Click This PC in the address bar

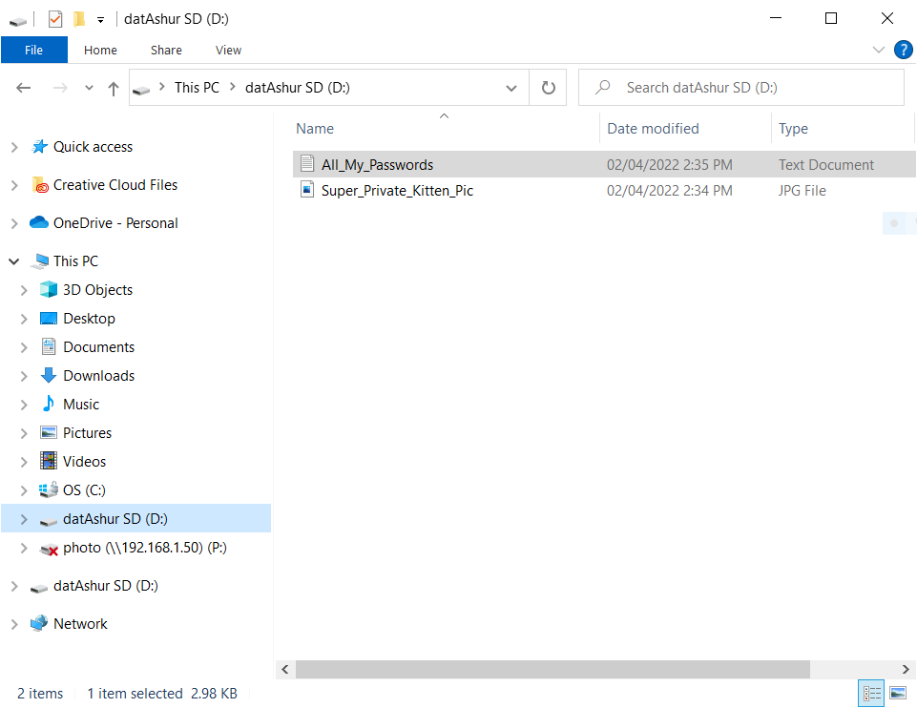click(197, 88)
